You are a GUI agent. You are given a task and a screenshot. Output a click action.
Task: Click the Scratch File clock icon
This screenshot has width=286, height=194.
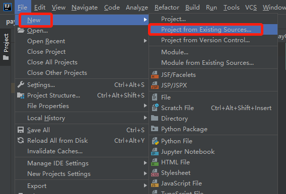tap(155, 108)
